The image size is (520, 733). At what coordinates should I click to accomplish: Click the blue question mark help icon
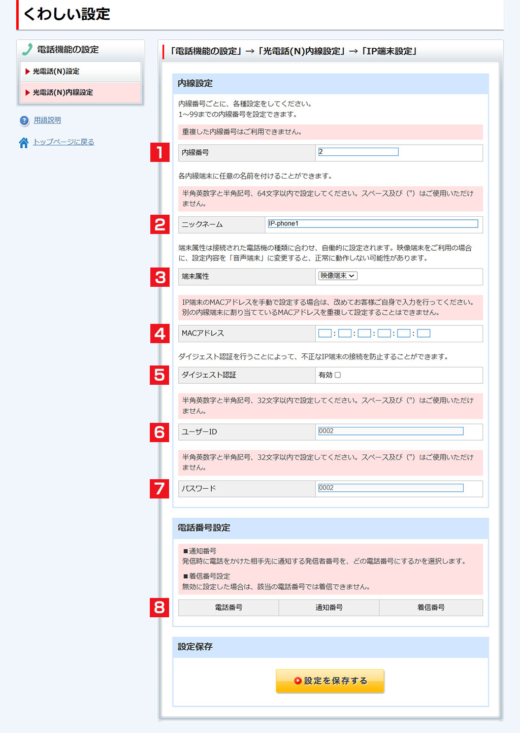pyautogui.click(x=24, y=121)
